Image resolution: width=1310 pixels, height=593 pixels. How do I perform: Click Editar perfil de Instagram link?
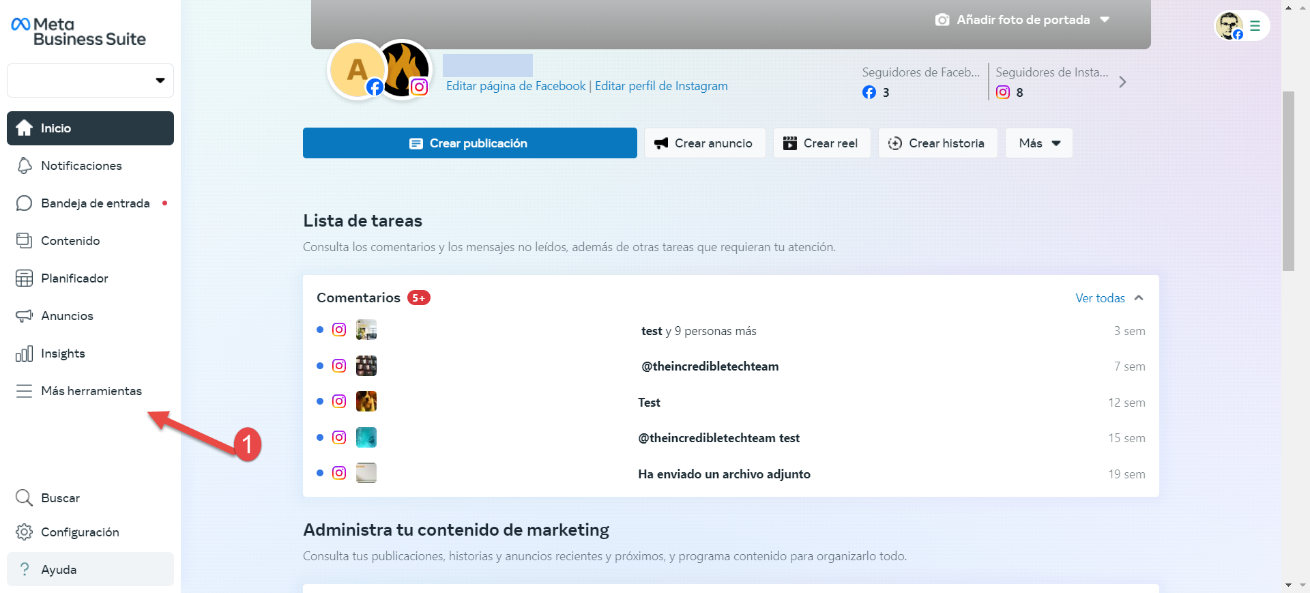pos(661,86)
